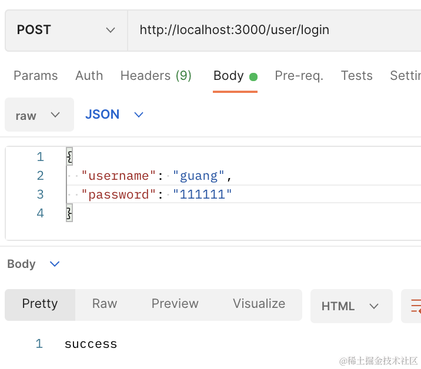Image resolution: width=421 pixels, height=369 pixels.
Task: Switch to the Settings tab
Action: [x=406, y=76]
